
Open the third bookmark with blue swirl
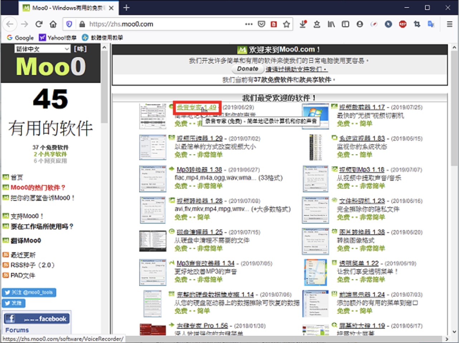102,38
